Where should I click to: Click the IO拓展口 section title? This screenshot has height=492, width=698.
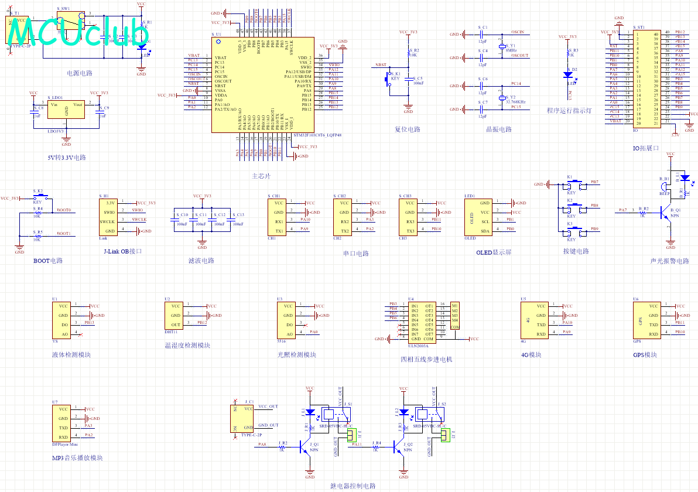(646, 148)
